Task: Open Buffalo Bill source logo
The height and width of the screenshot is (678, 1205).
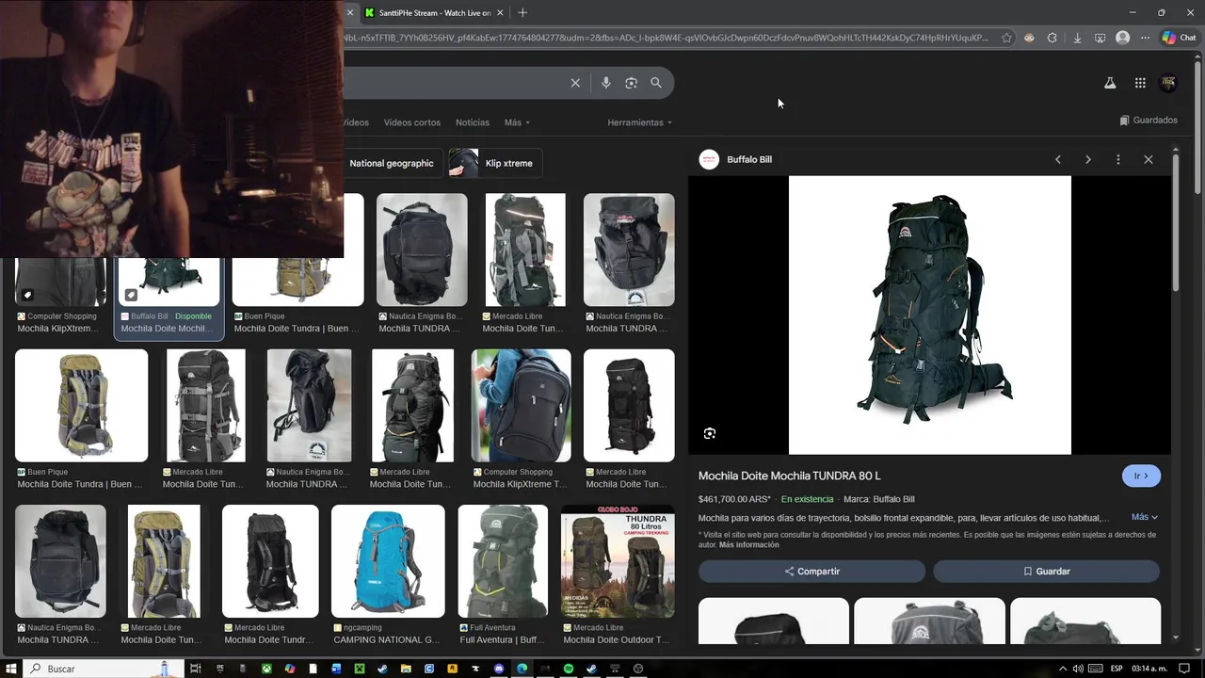Action: 709,159
